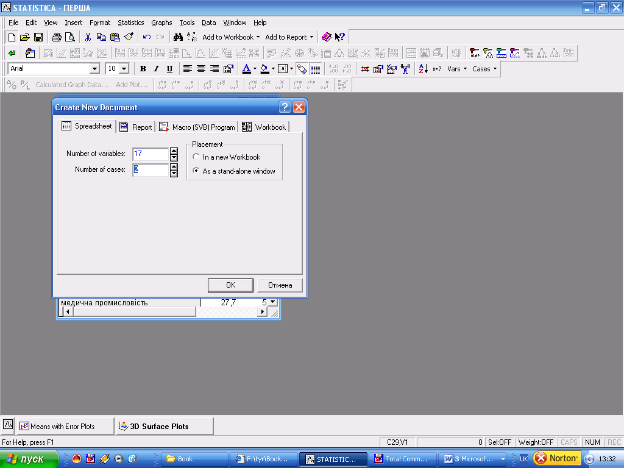
Task: Click the UK language indicator
Action: point(523,459)
